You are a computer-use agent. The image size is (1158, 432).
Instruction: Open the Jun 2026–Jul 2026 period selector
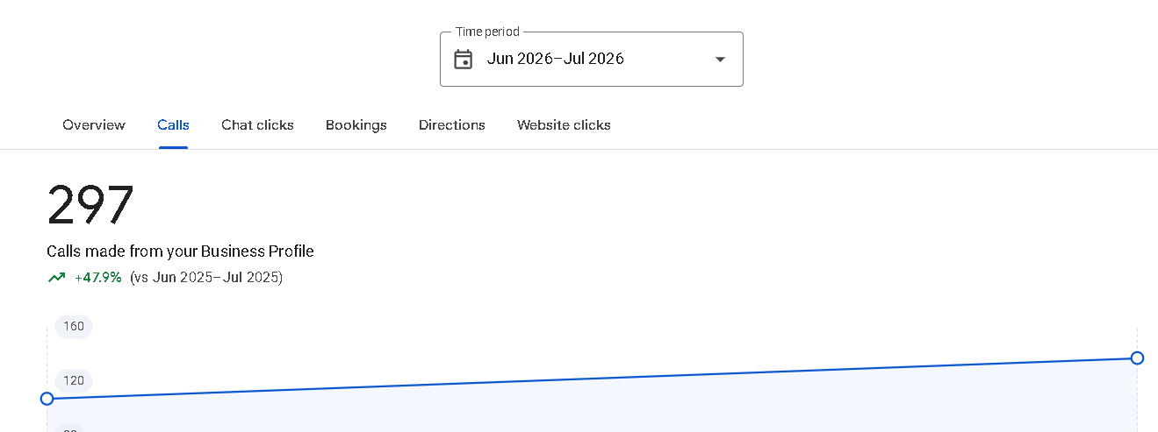click(591, 59)
